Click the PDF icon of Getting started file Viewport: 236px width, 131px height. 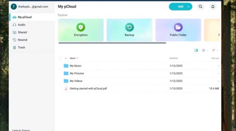coord(66,89)
